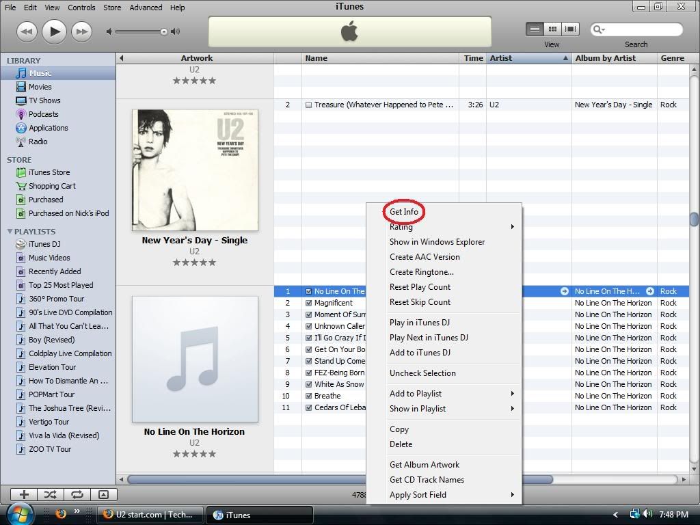The width and height of the screenshot is (700, 525).
Task: Open Purchased on Nick's iPod
Action: pos(69,213)
